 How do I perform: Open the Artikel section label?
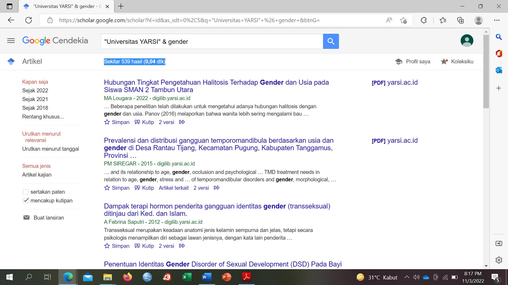pyautogui.click(x=32, y=61)
